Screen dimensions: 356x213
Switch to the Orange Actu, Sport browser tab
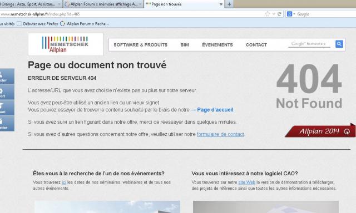31,4
